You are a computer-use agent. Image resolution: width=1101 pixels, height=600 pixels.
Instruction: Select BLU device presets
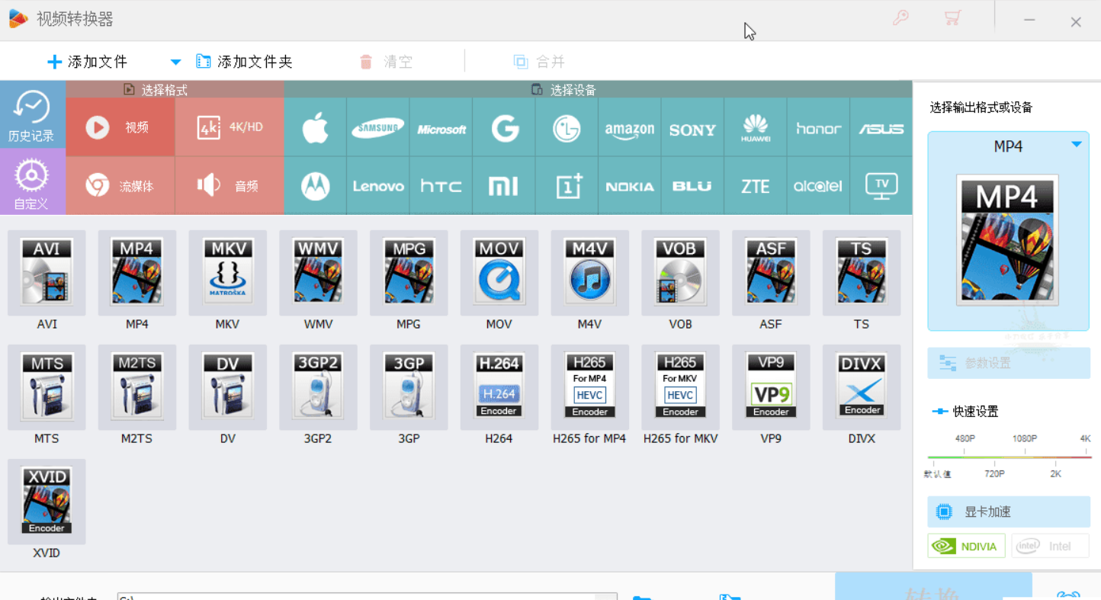692,186
